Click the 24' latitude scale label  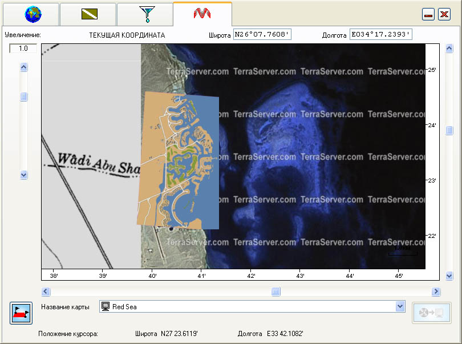(432, 126)
